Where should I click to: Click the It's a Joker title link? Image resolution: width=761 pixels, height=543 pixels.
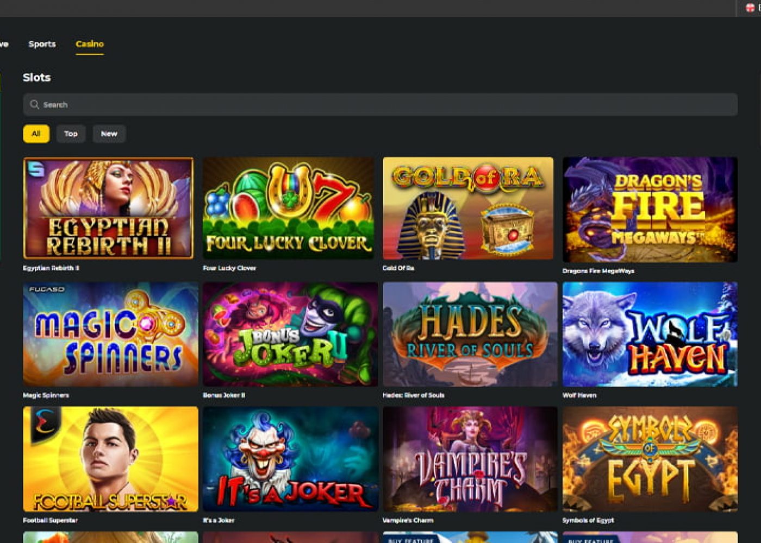219,520
